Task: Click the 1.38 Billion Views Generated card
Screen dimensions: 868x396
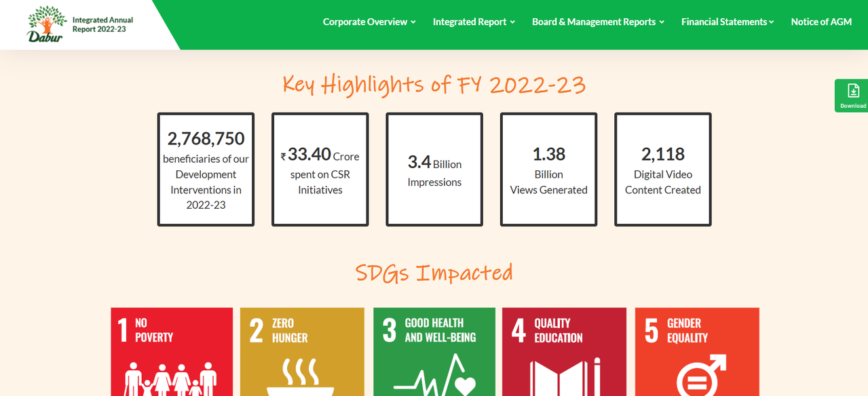Action: [x=549, y=170]
